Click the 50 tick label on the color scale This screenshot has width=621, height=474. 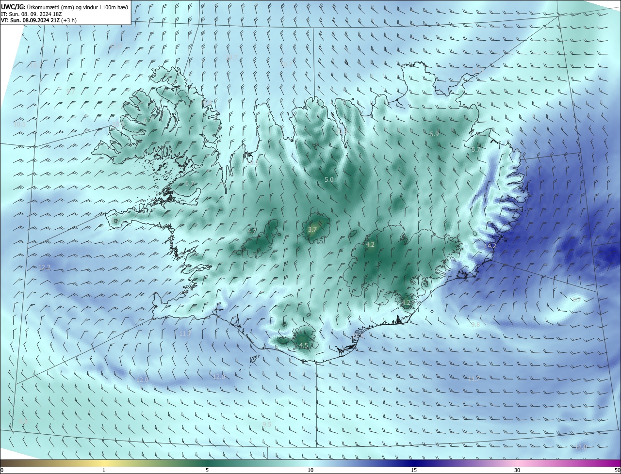click(x=617, y=470)
